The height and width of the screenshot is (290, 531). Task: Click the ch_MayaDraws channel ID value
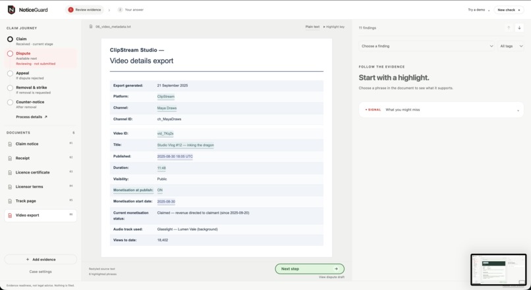[169, 119]
